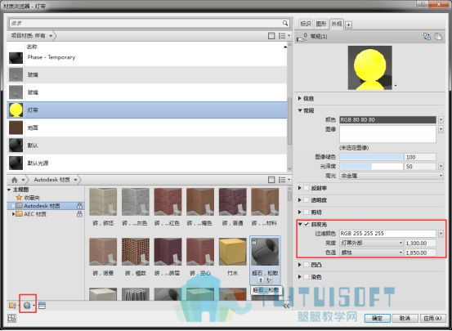Click the RGB 255 255 255 filter color swatch
This screenshot has height=331, width=452.
pyautogui.click(x=387, y=233)
